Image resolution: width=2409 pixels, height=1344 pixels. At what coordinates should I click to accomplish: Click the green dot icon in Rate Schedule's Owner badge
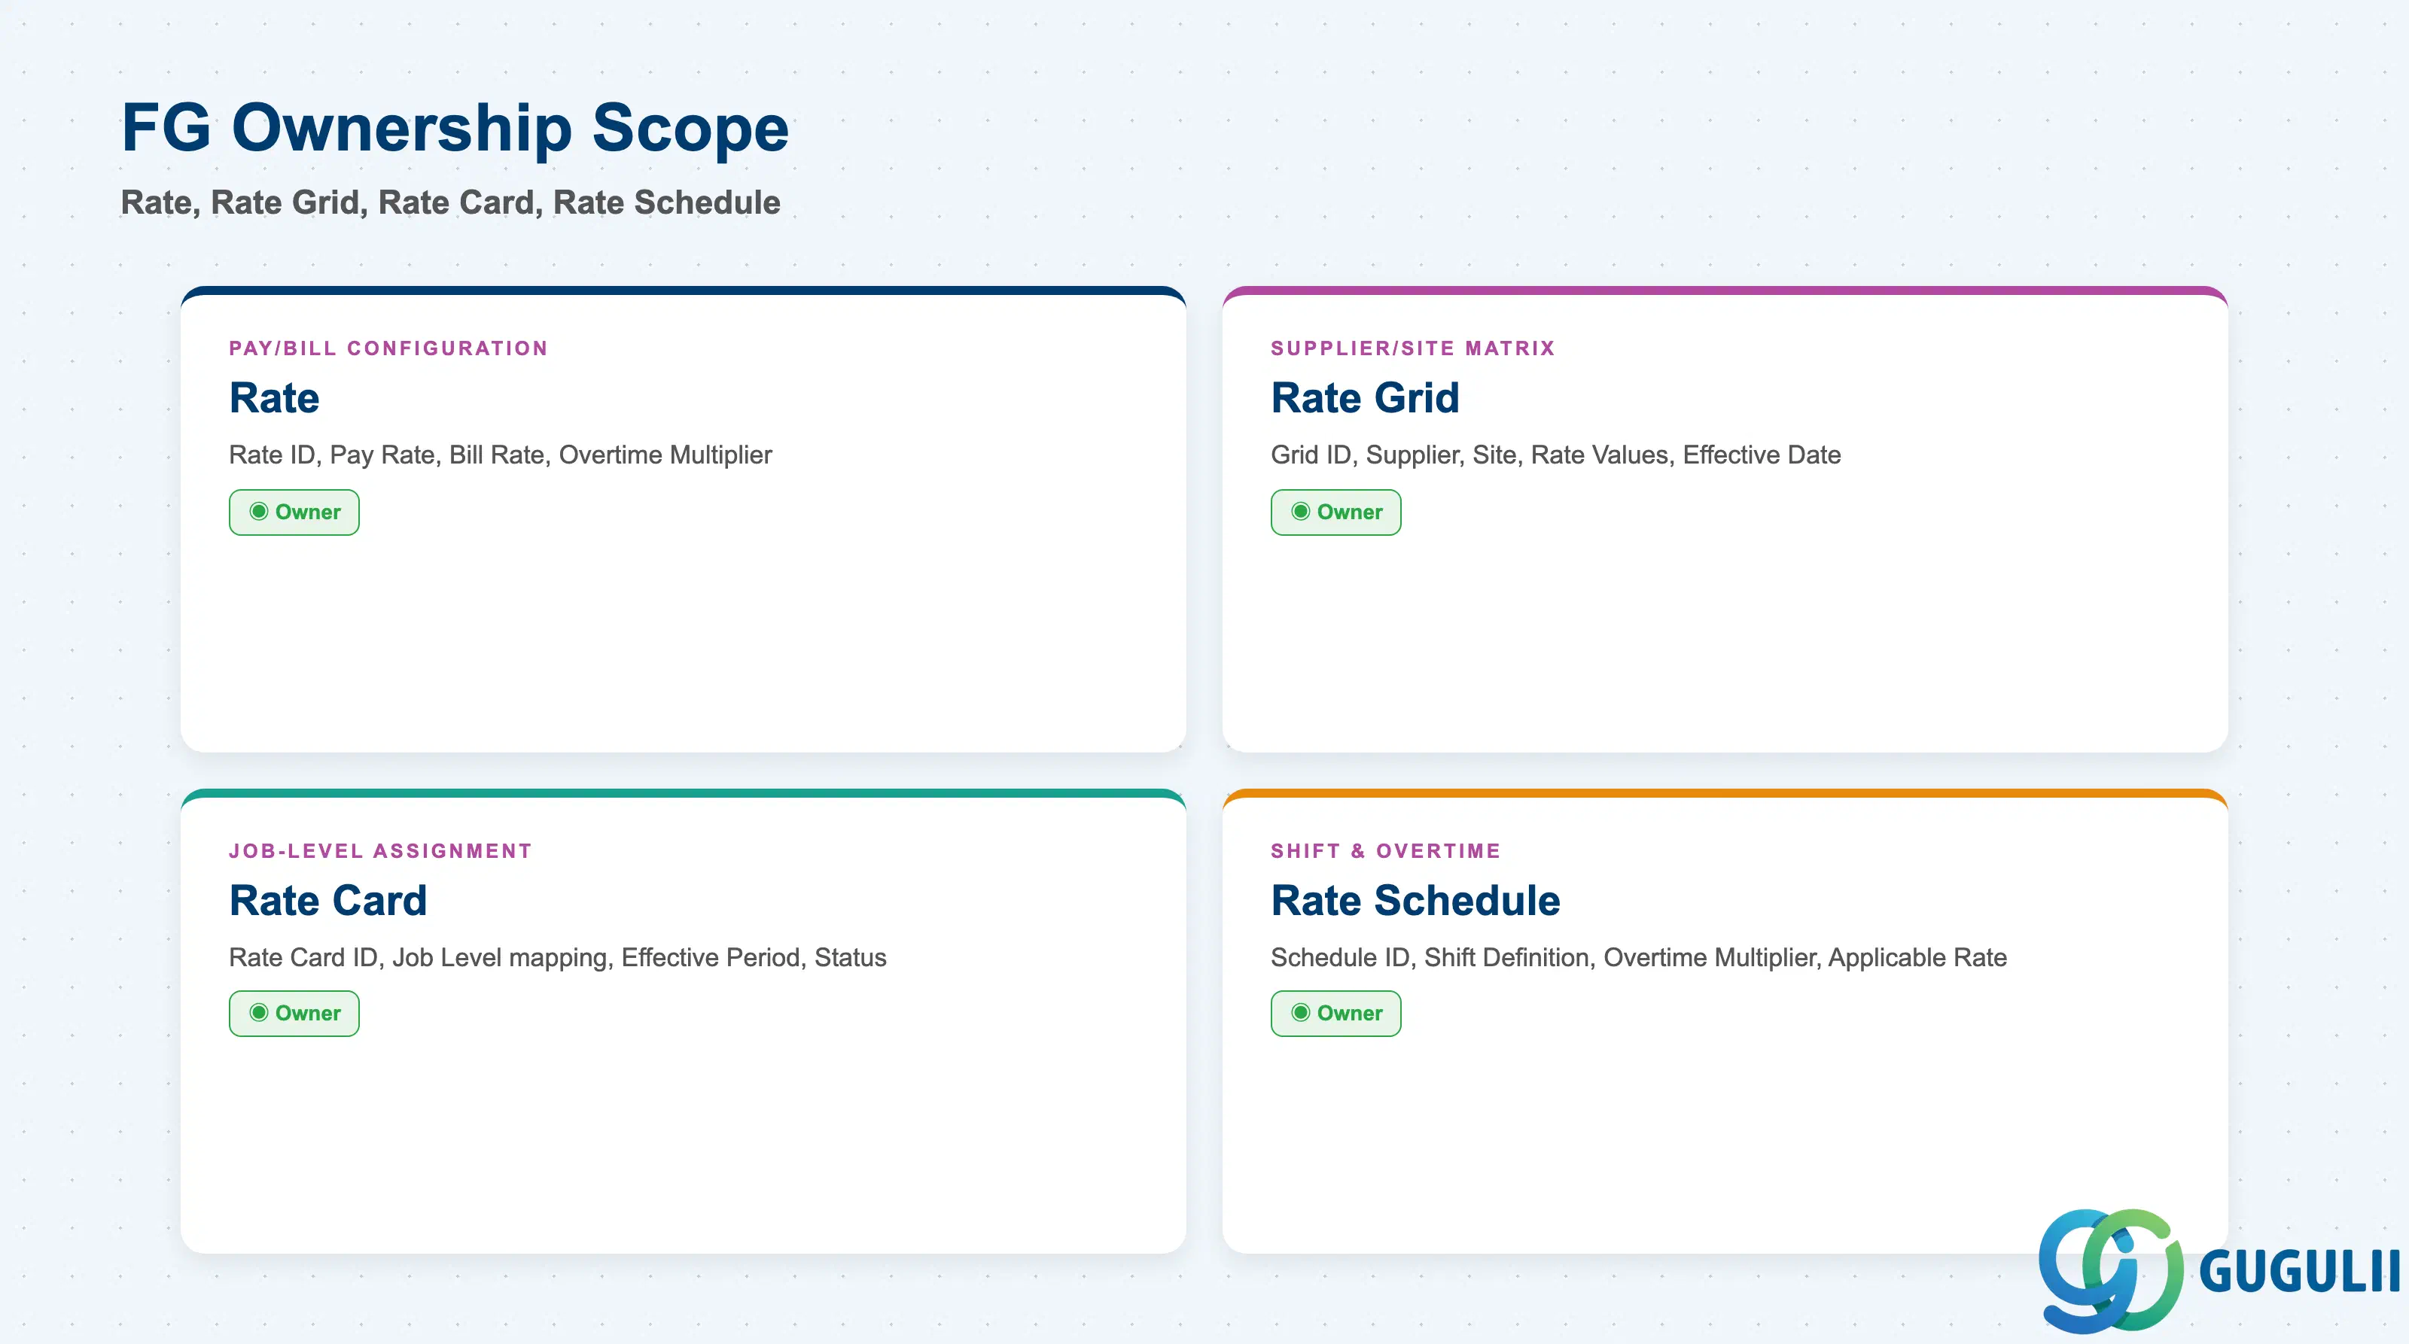(1301, 1013)
